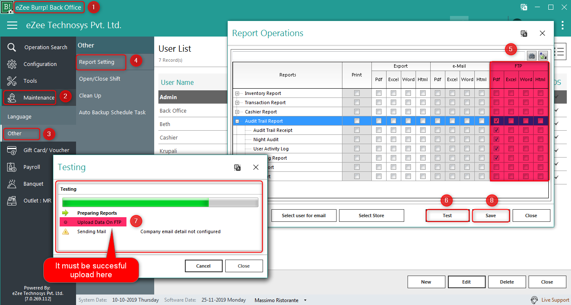Open Banquet via the serving dish icon
This screenshot has width=571, height=305.
pos(12,184)
